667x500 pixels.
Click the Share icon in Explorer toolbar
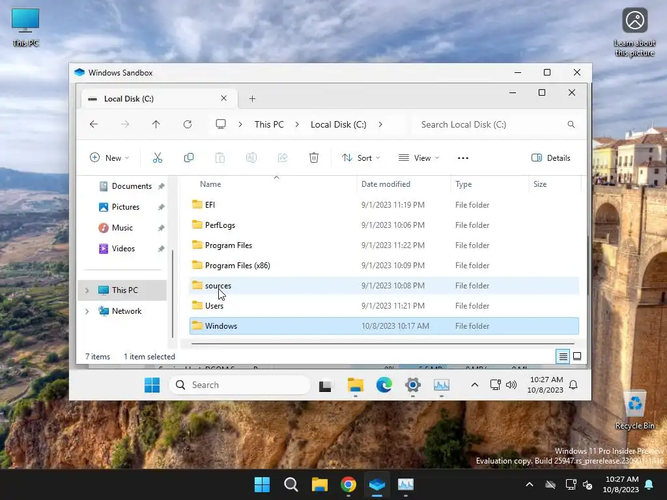pos(283,158)
